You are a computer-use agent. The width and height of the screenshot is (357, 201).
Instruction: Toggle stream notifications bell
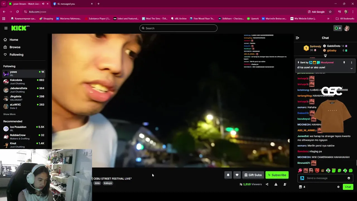(228, 175)
